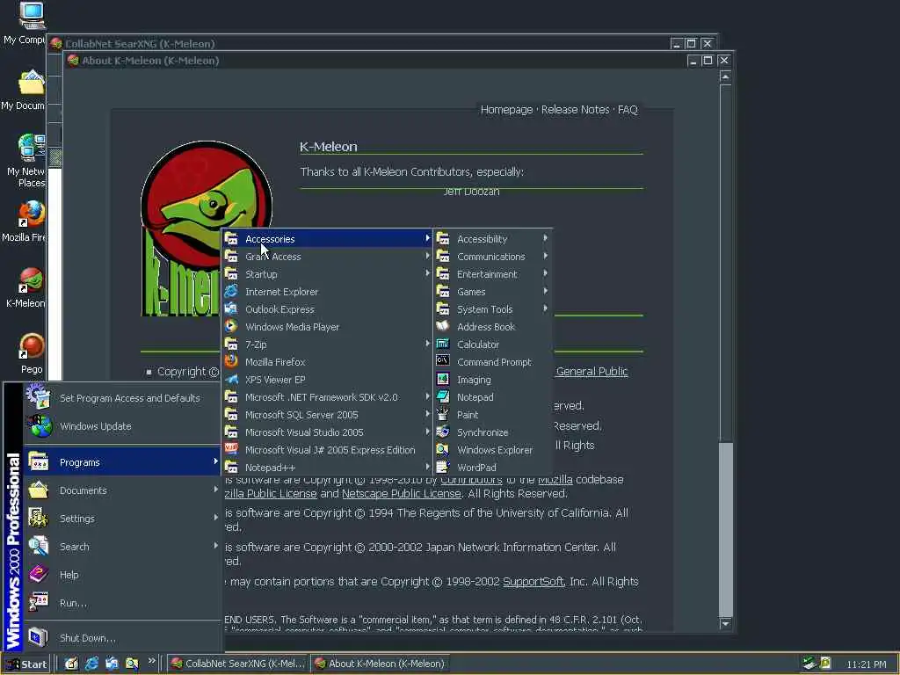Open Notepad from Accessories submenu
Screen dimensions: 900x675
point(492,397)
